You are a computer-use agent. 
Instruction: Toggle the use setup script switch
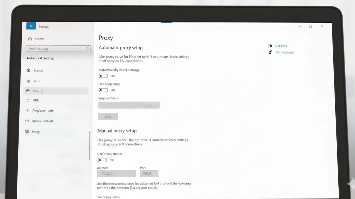point(103,90)
